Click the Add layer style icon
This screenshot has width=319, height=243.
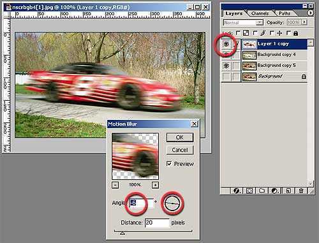[x=236, y=191]
